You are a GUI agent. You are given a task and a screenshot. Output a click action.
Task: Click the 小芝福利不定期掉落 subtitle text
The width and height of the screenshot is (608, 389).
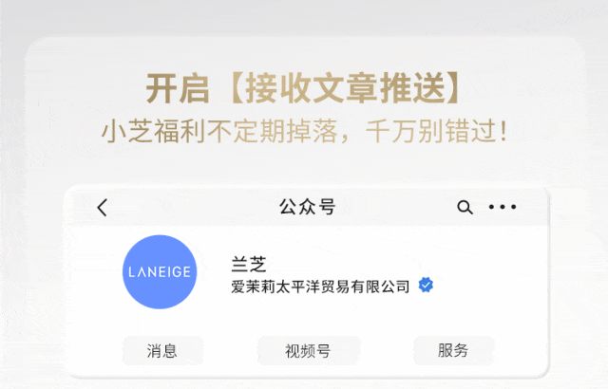click(x=219, y=131)
